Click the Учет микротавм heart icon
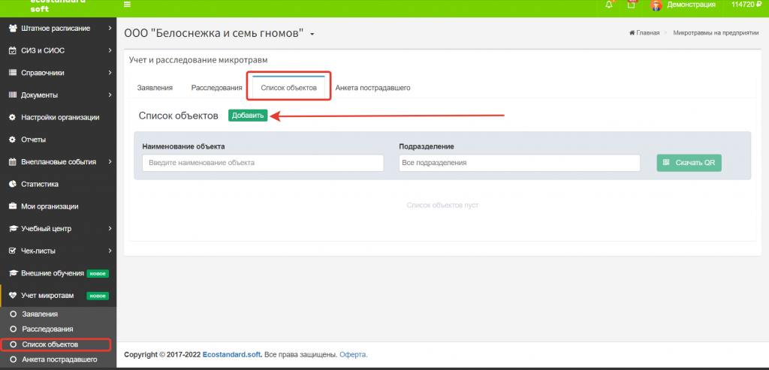This screenshot has width=769, height=370. [14, 296]
